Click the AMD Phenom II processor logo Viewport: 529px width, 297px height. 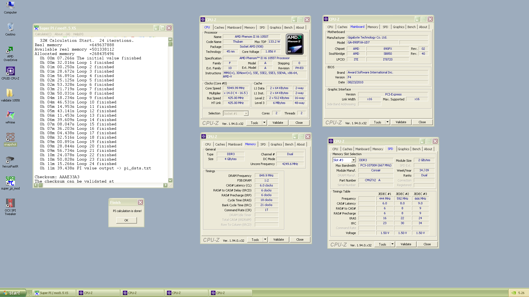click(295, 44)
